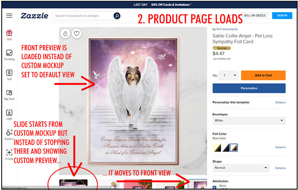The width and height of the screenshot is (298, 190).
Task: Open Details link for Shape
Action: coord(280,168)
